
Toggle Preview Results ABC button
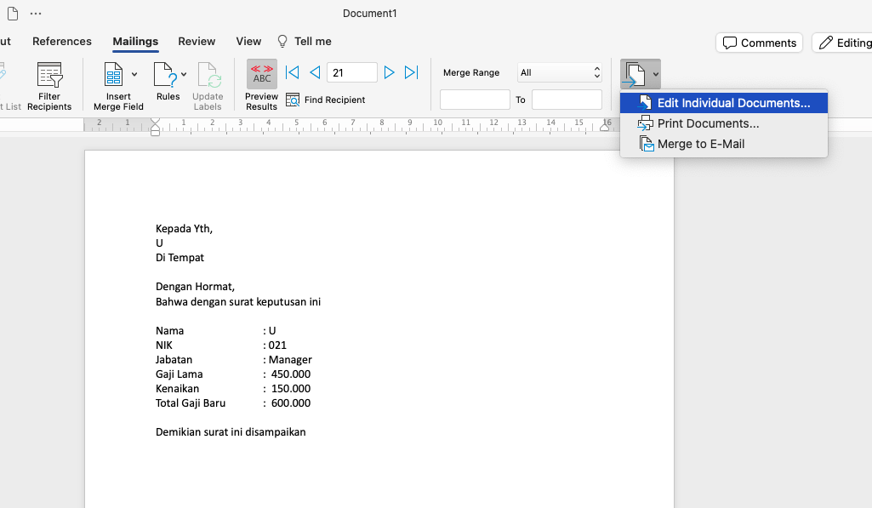pos(262,75)
